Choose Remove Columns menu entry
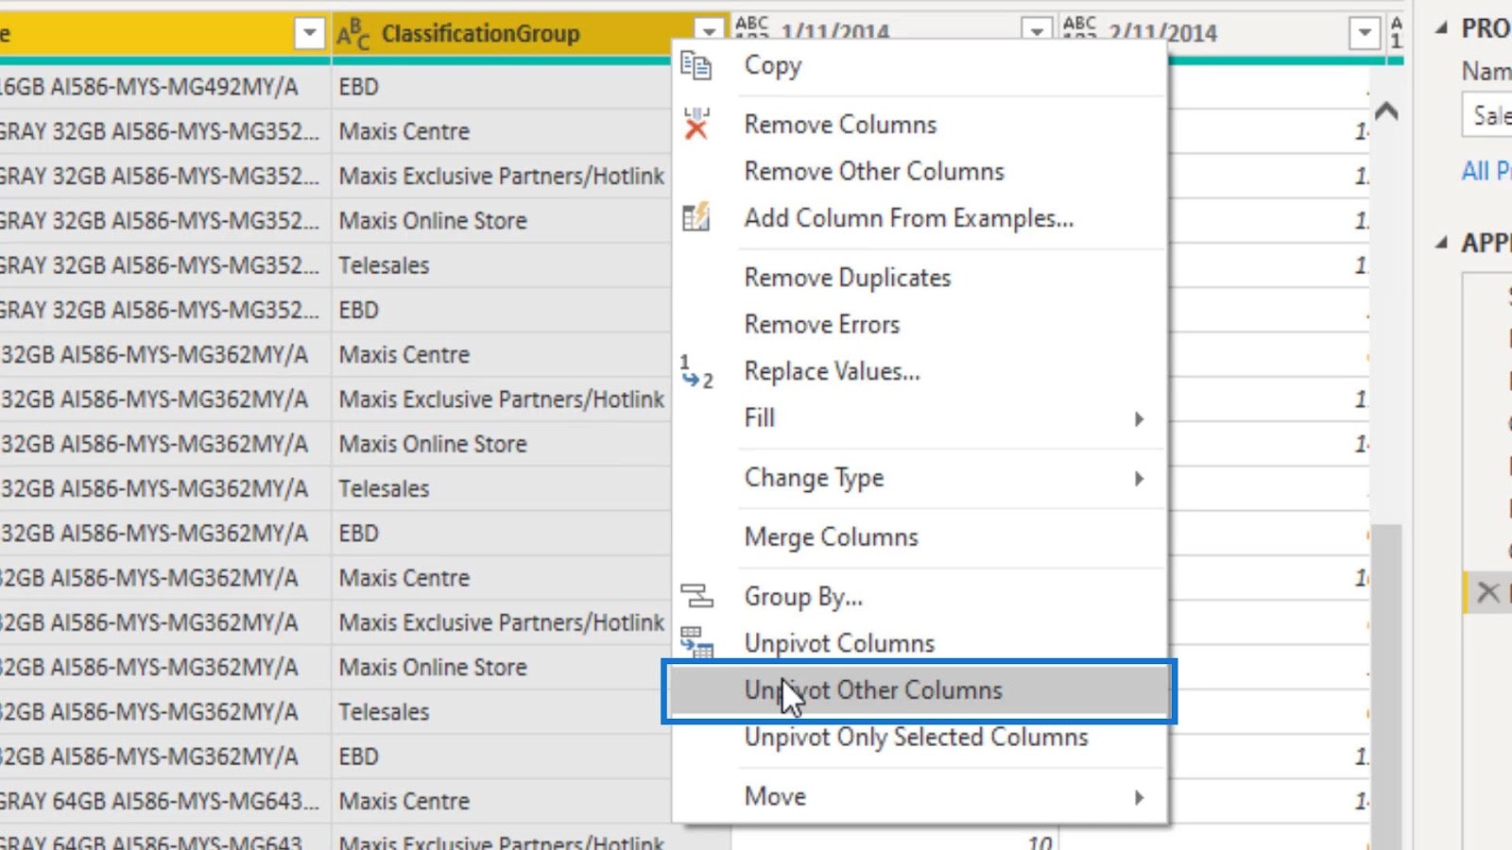Screen dimensions: 1512x850 pos(920,124)
